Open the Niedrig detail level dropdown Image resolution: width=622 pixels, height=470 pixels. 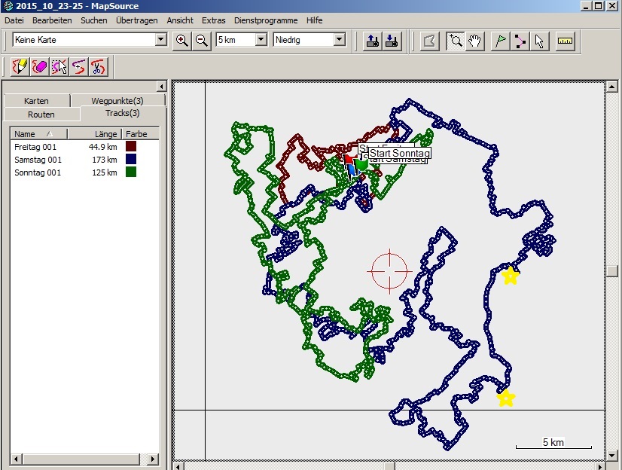339,40
